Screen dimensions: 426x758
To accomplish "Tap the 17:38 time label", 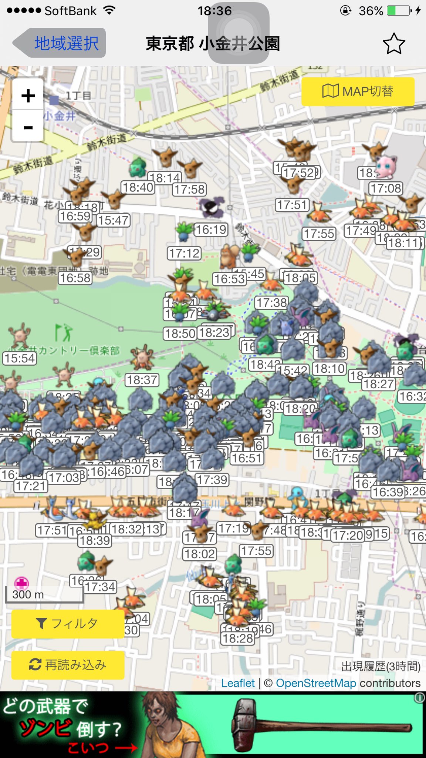I will (272, 303).
